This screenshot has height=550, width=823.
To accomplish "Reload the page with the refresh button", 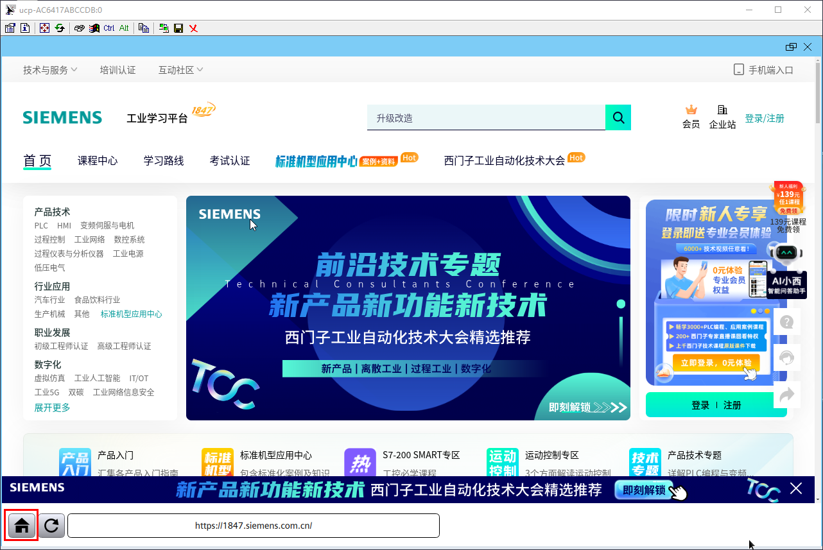I will [x=51, y=526].
